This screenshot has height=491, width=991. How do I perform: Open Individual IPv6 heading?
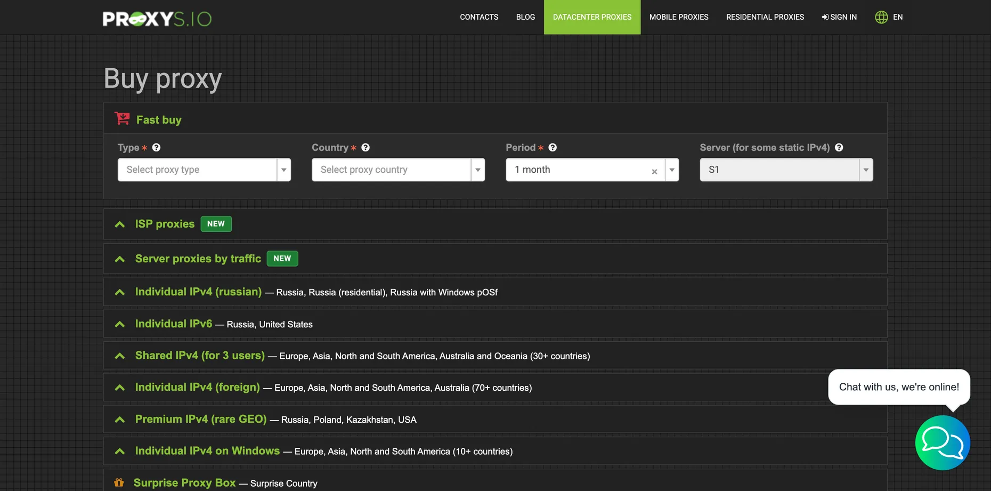(174, 324)
